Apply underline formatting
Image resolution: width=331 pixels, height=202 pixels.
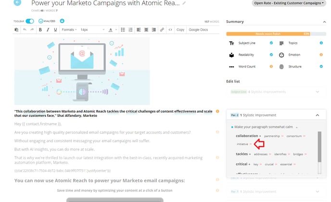point(55,30)
